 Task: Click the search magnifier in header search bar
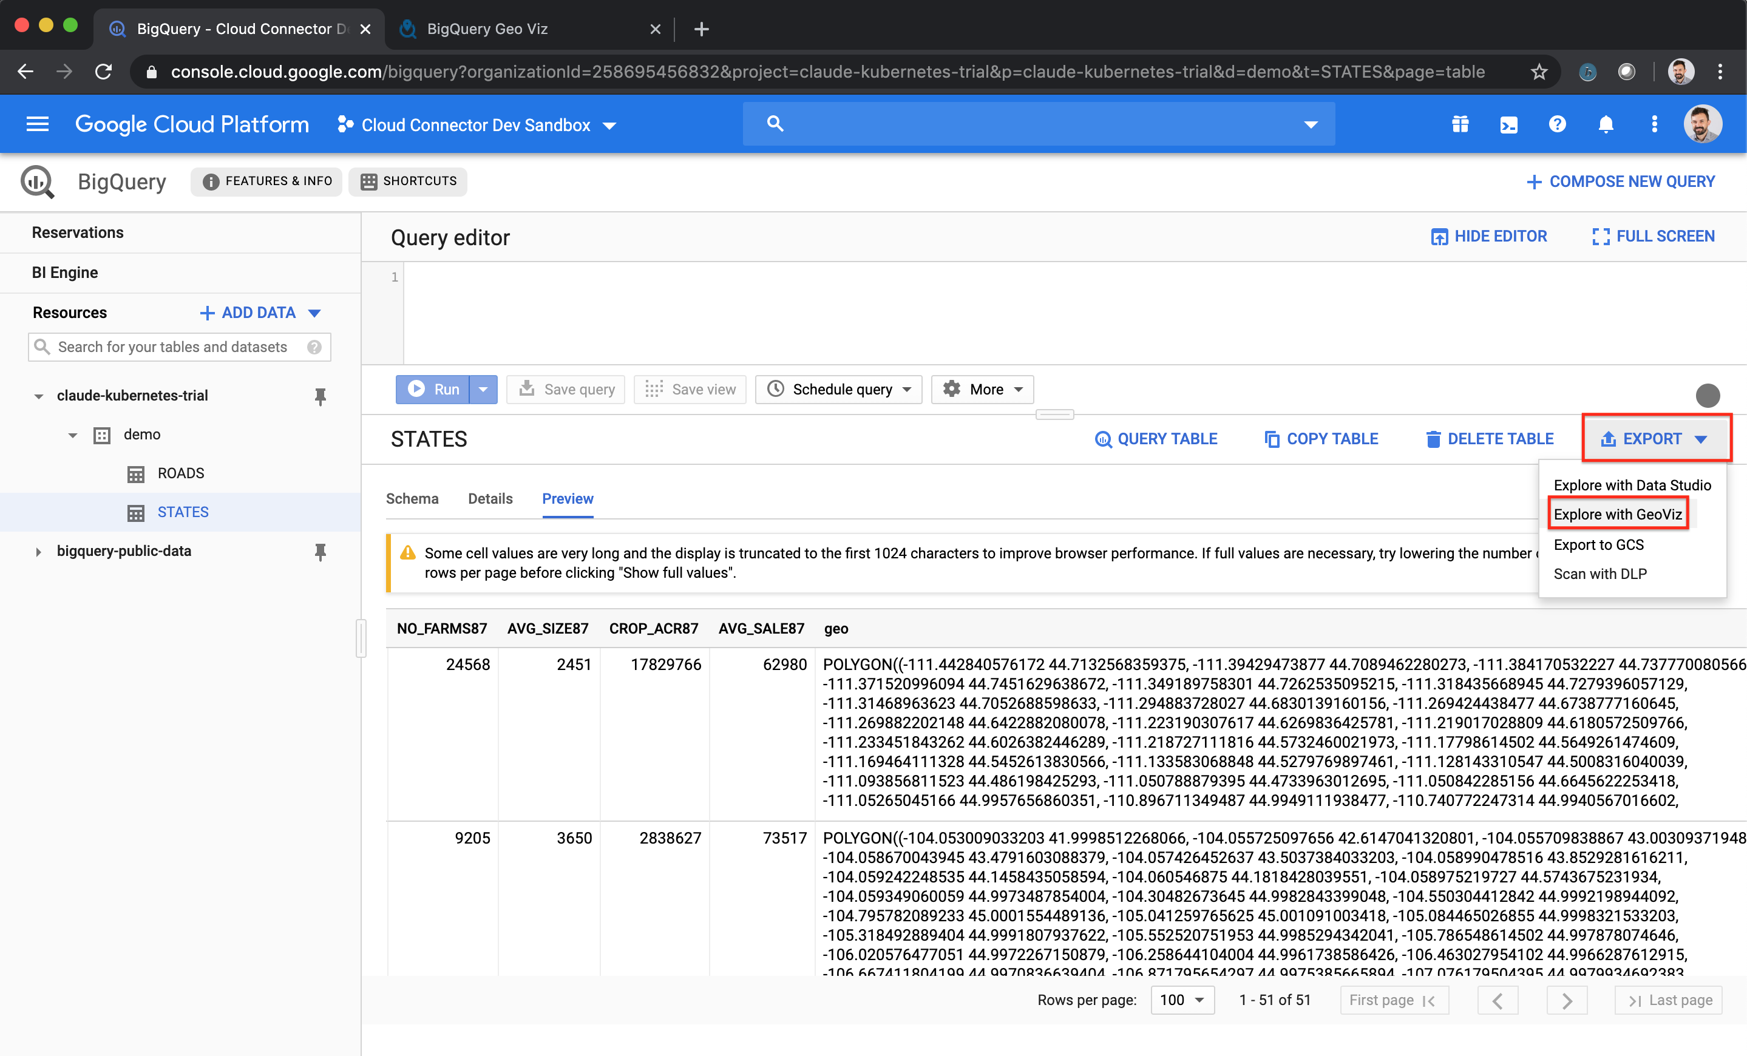point(775,124)
